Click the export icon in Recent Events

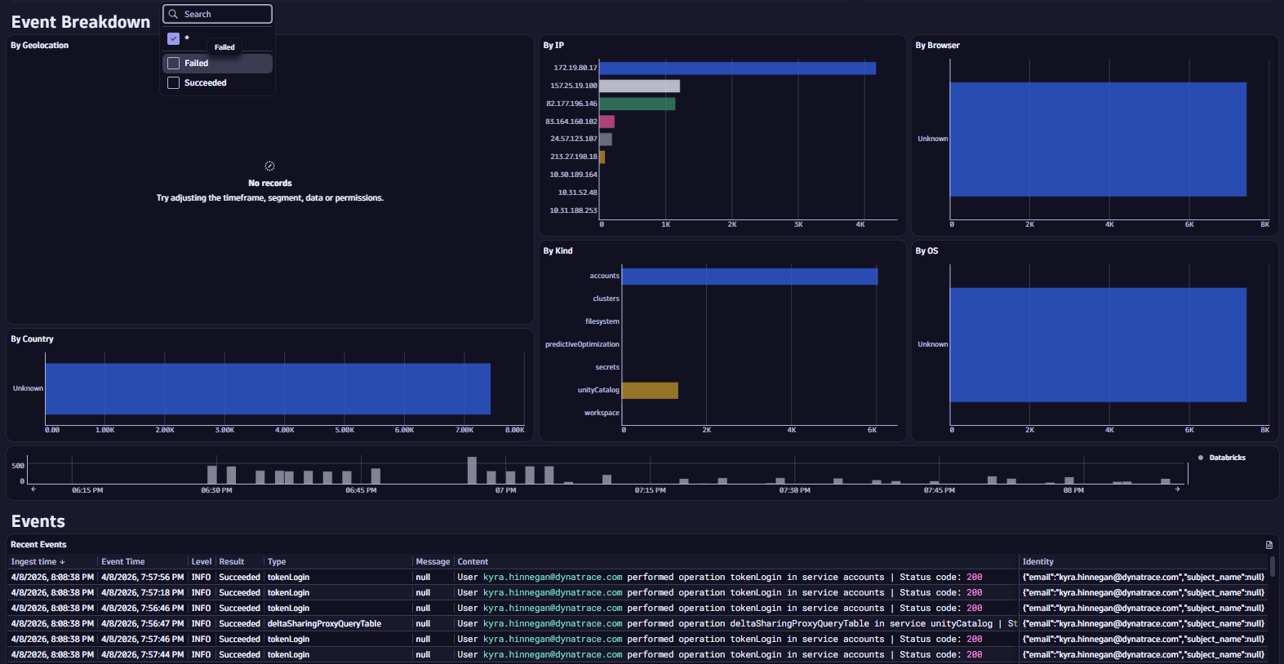1268,545
